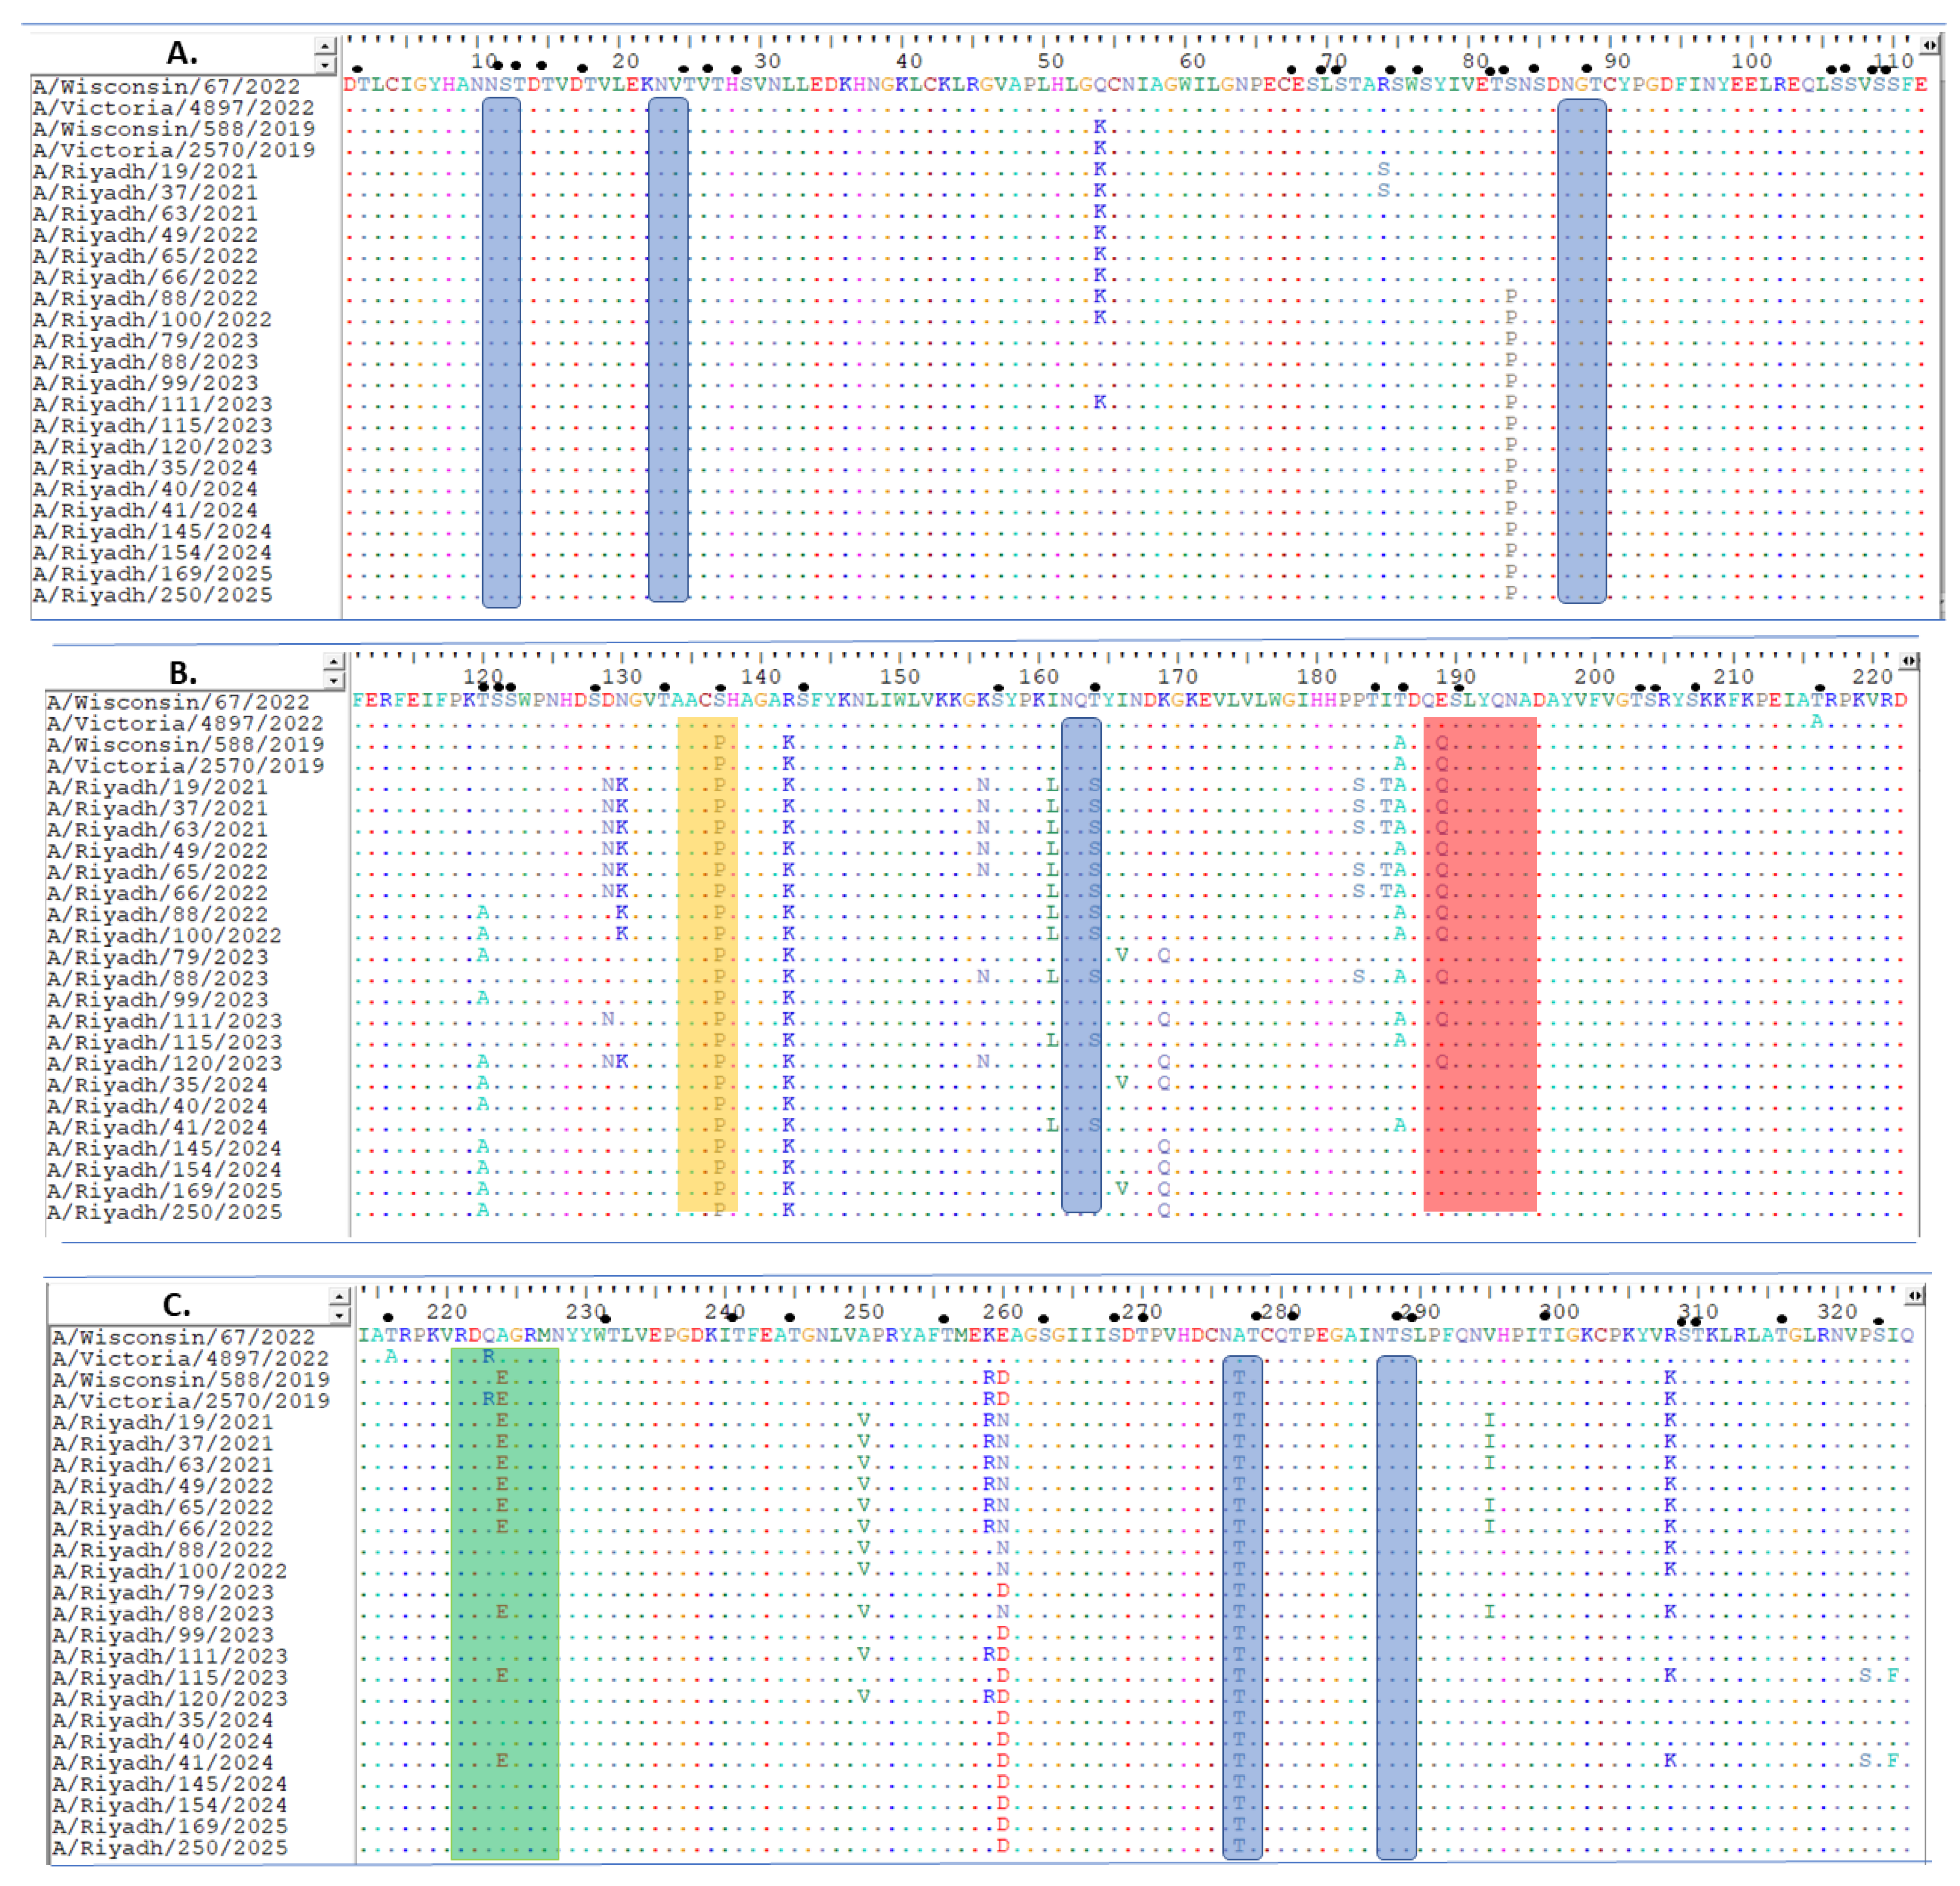This screenshot has height=1886, width=1960.
Task: Select A/Riyadh/154/2024 sequence name in panel C
Action: [169, 1805]
